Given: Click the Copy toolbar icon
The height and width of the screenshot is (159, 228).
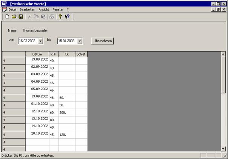Looking at the screenshot, I should tap(36, 17).
